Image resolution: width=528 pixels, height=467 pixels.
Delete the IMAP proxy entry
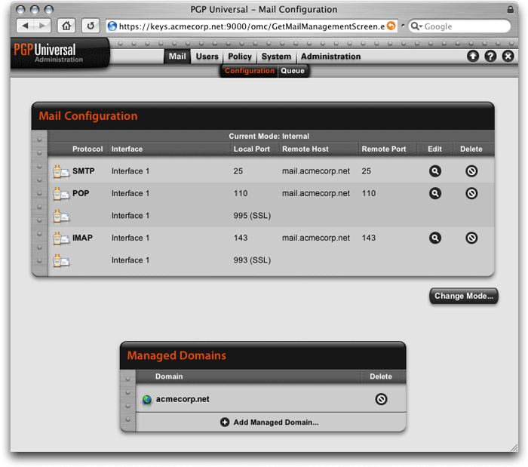[x=471, y=238]
